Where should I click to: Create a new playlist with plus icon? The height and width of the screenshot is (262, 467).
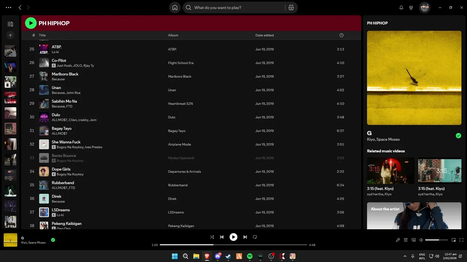click(x=10, y=35)
